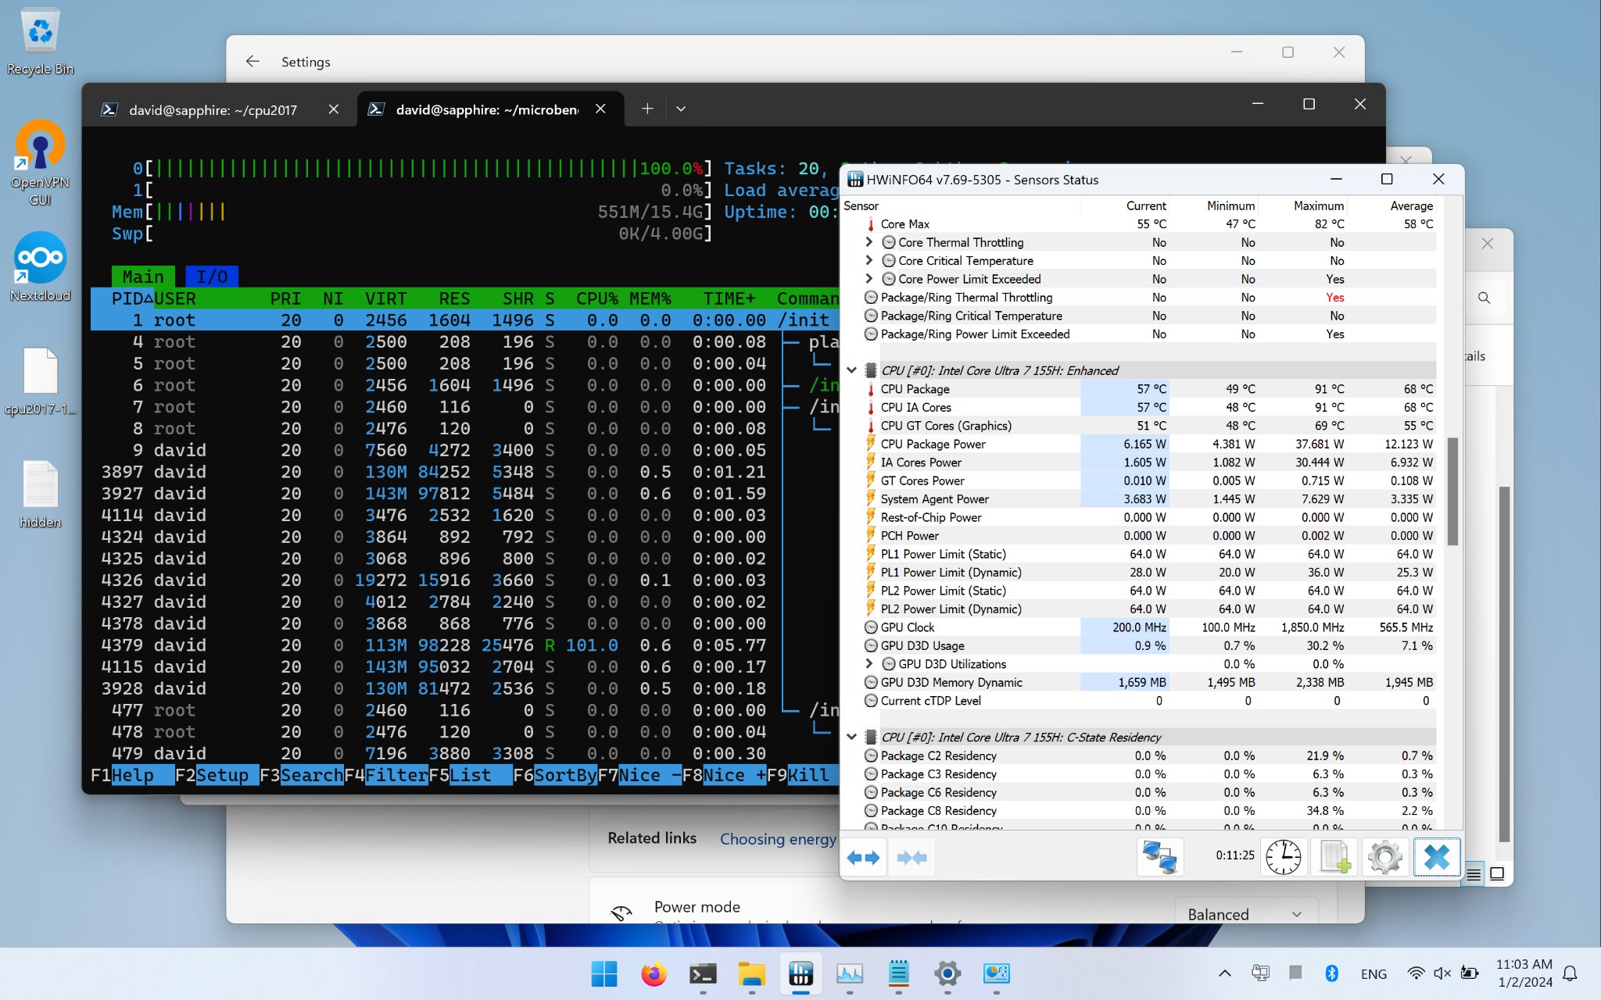
Task: Expand Core Thermal Throttling row
Action: (869, 242)
